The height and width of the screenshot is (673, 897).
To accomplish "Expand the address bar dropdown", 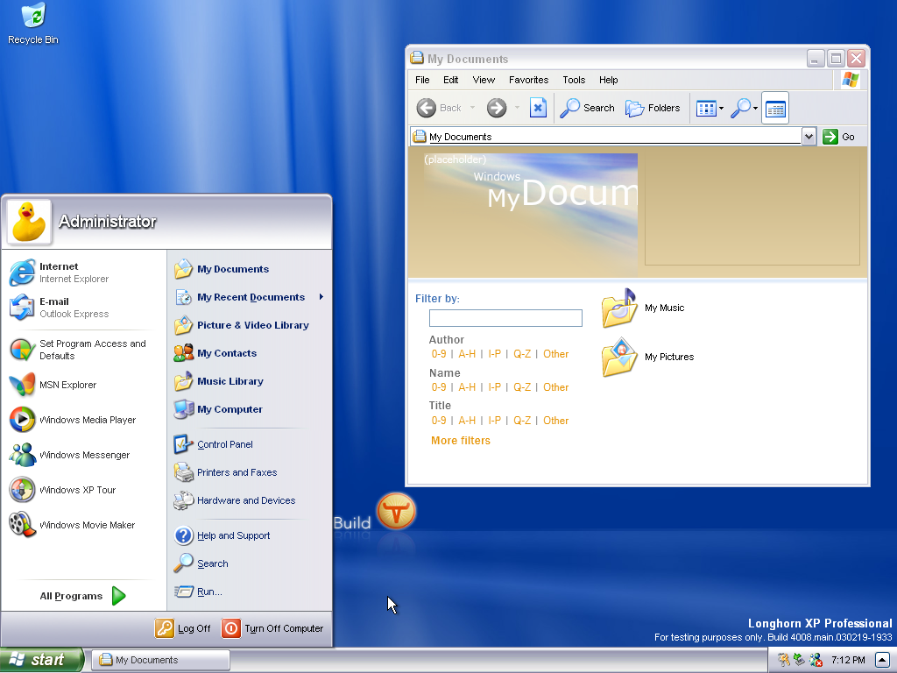I will (809, 137).
